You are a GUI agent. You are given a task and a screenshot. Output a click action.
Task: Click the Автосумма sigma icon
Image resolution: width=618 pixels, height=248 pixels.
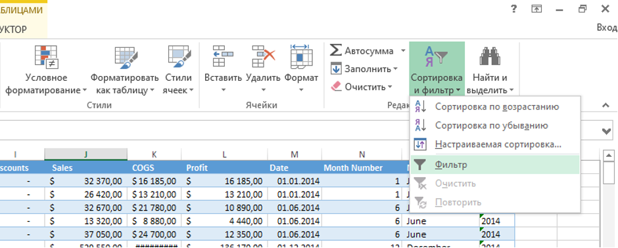point(336,51)
